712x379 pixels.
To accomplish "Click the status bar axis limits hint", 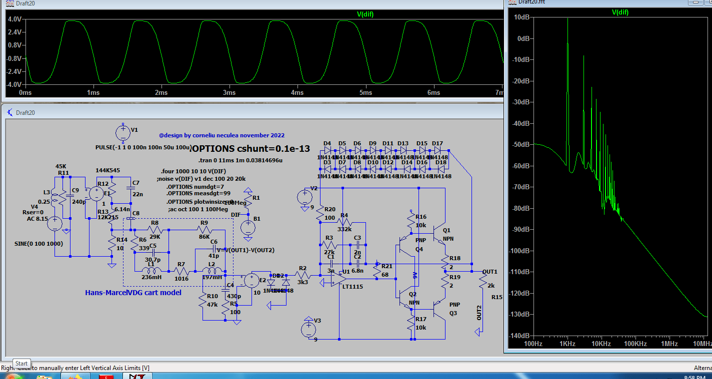I will [75, 368].
